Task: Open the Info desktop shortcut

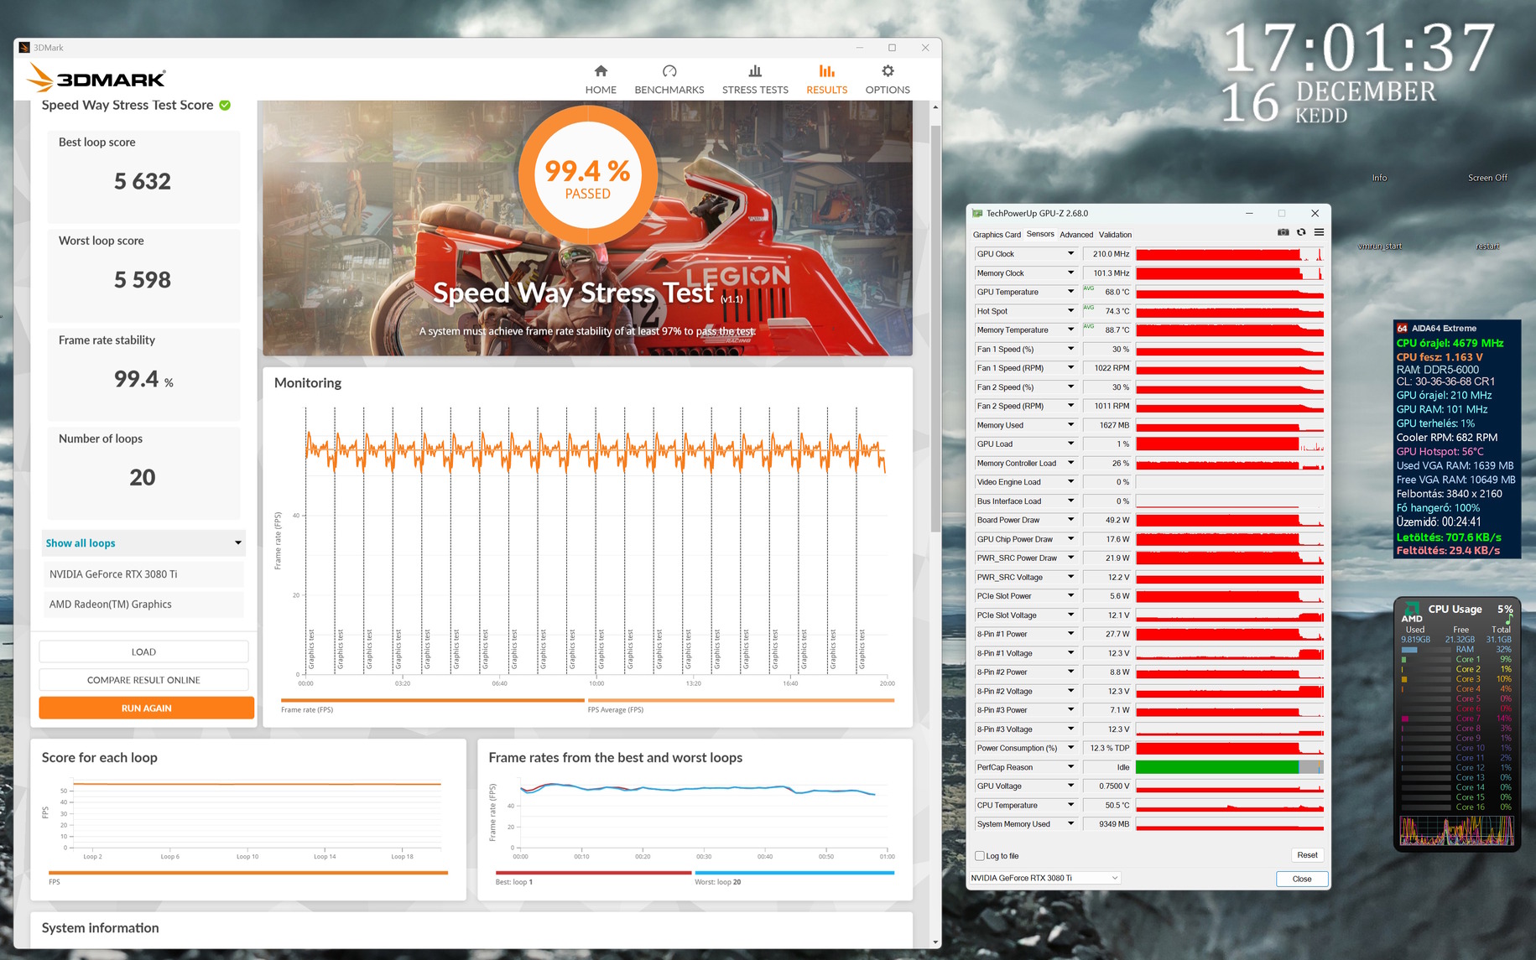Action: point(1379,178)
